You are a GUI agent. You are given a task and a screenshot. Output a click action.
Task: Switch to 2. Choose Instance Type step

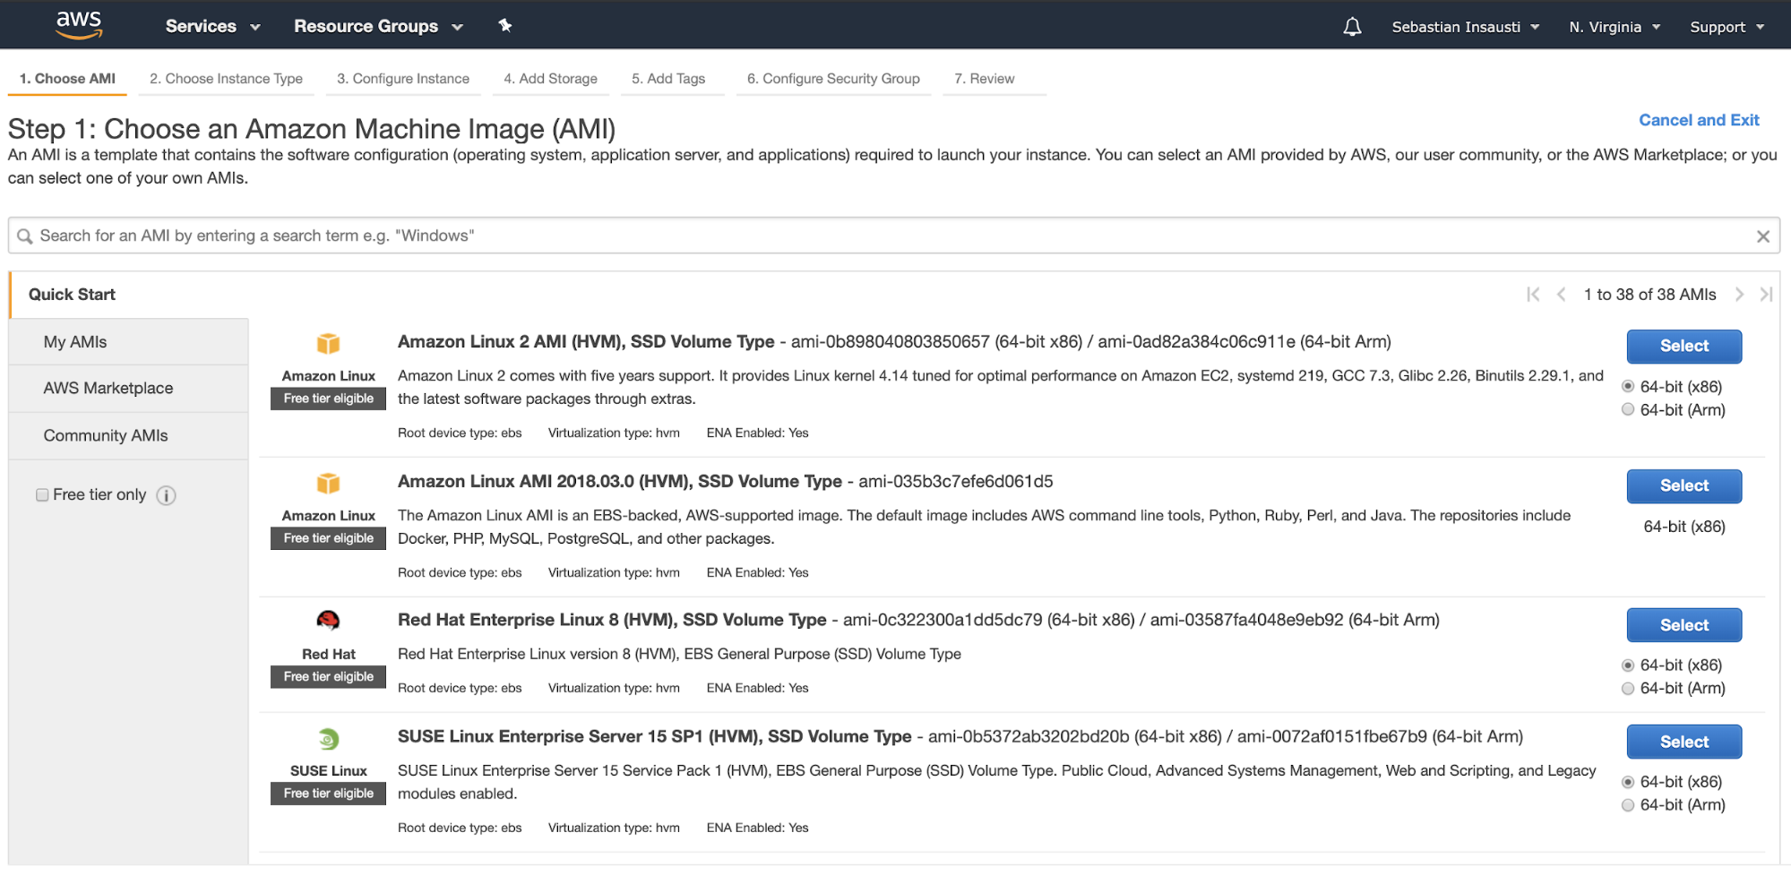tap(226, 79)
